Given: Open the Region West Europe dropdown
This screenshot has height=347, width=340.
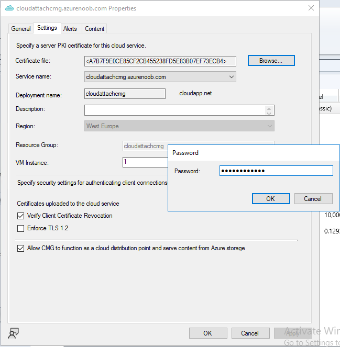Looking at the screenshot, I should pos(179,126).
